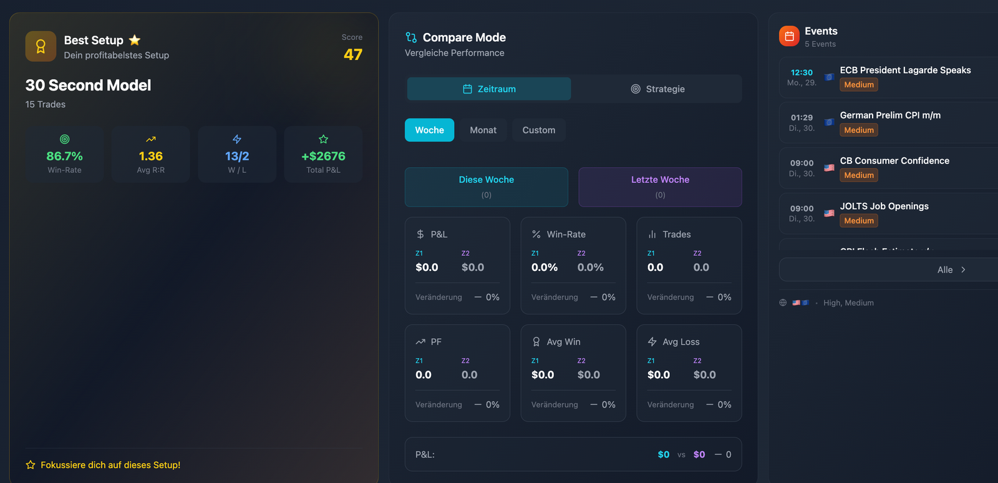This screenshot has height=483, width=998.
Task: Click the 15 Trades count
Action: (x=46, y=104)
